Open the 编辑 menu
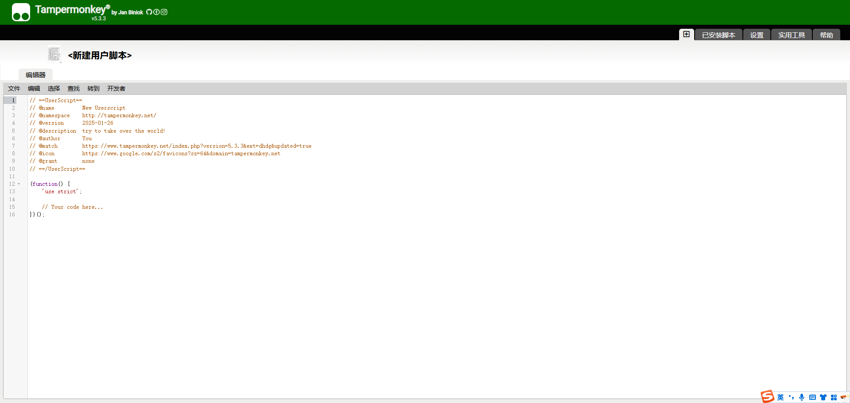 [34, 88]
